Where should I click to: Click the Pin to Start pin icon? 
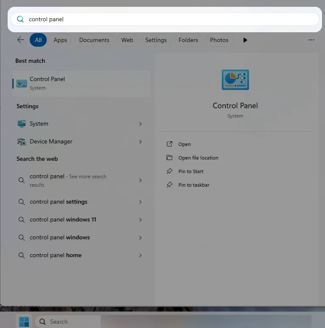point(170,171)
